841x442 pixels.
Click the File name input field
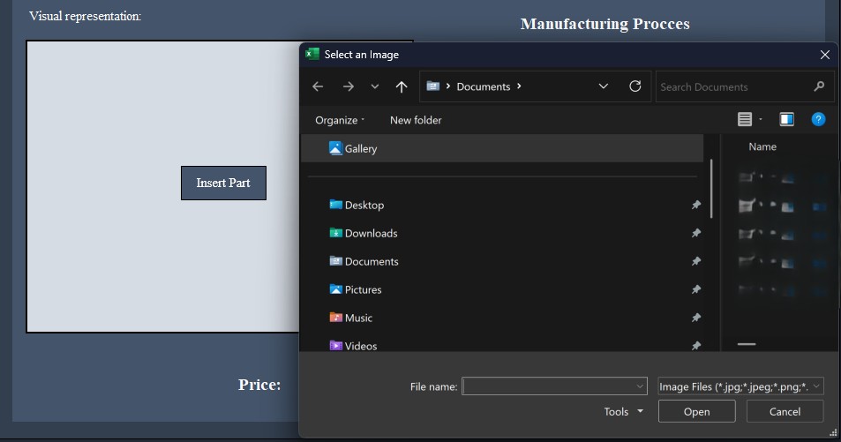click(547, 386)
